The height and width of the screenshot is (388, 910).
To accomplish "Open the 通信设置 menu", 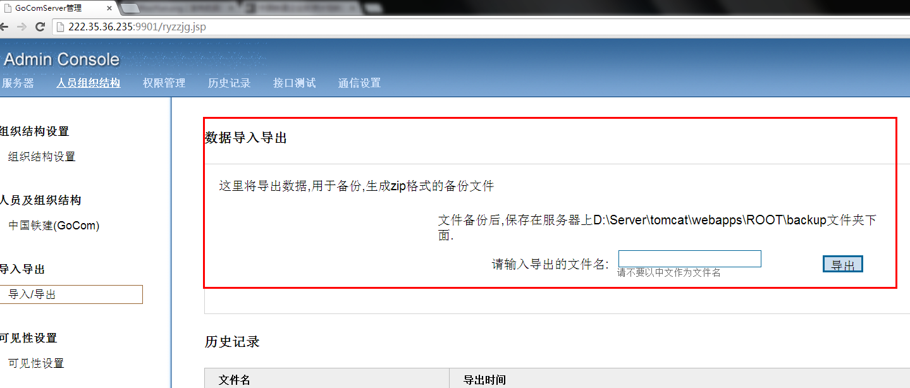I will pos(359,83).
